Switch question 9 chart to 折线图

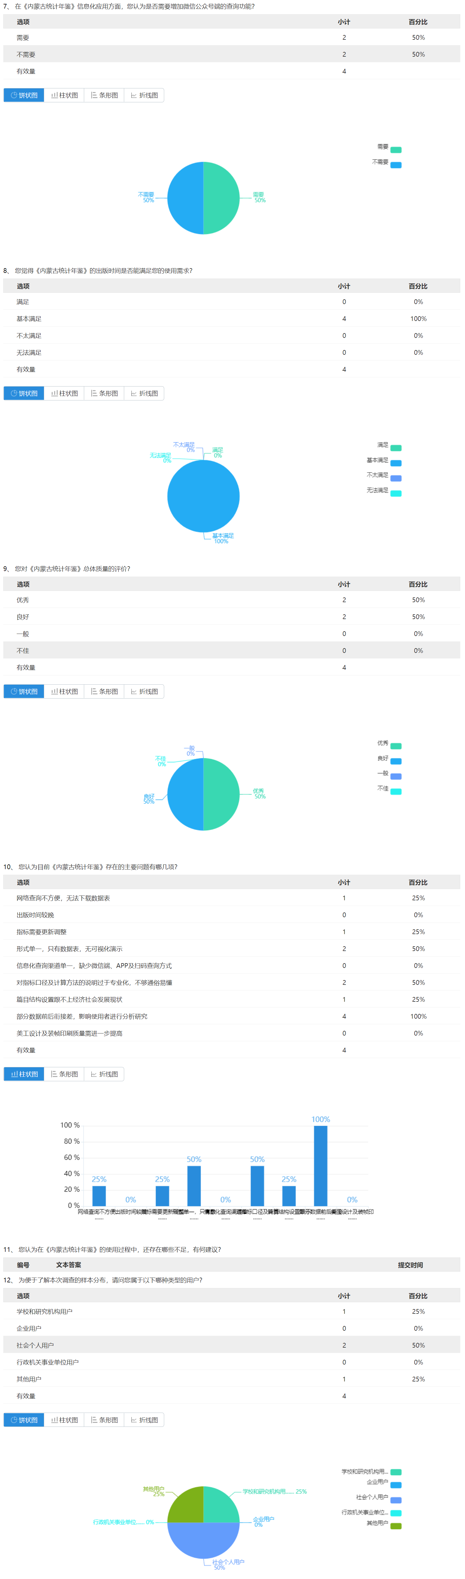[144, 691]
